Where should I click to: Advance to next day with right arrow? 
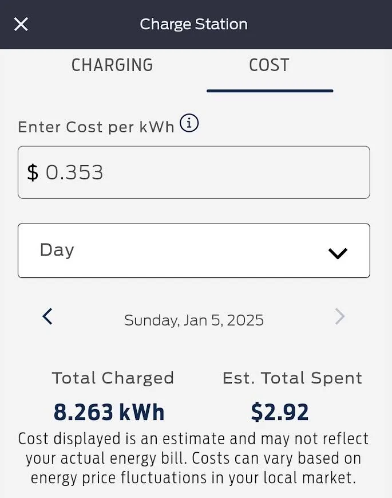(x=340, y=316)
